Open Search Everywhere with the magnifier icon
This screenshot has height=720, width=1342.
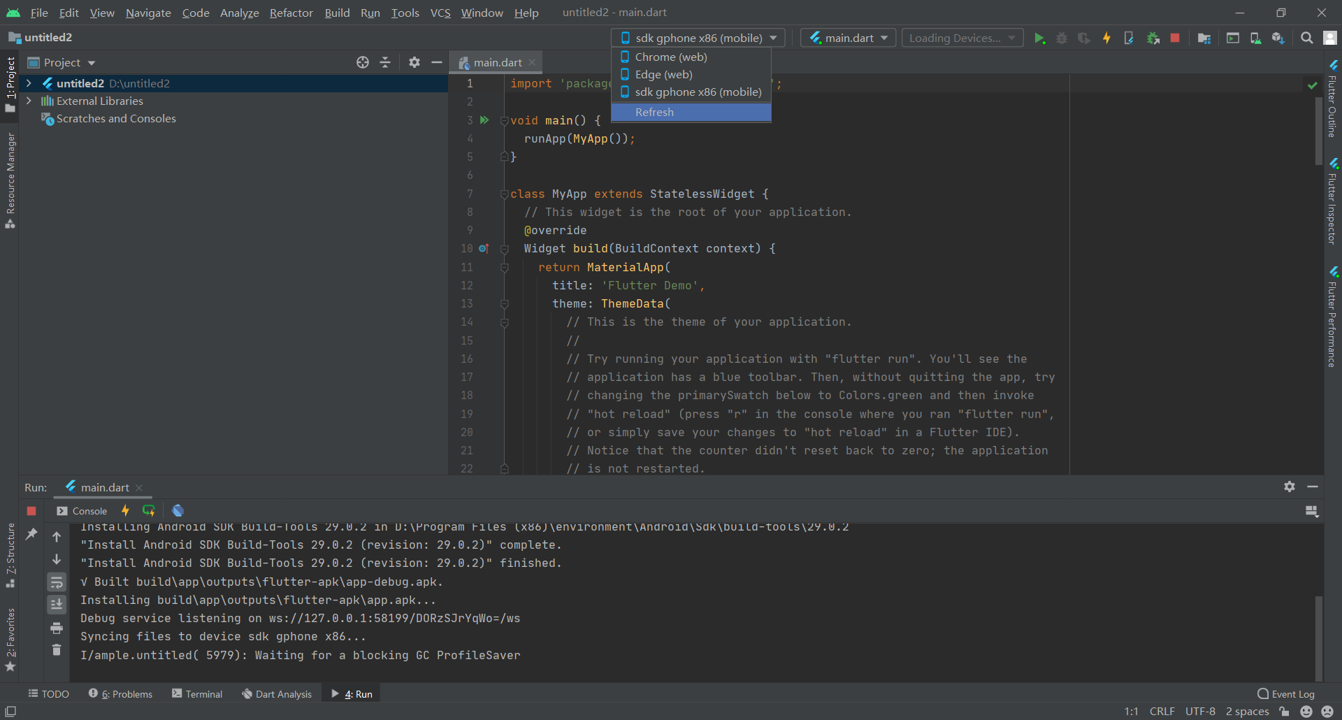click(1306, 38)
